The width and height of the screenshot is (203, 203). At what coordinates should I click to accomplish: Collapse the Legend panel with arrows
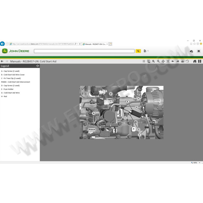tap(37, 66)
